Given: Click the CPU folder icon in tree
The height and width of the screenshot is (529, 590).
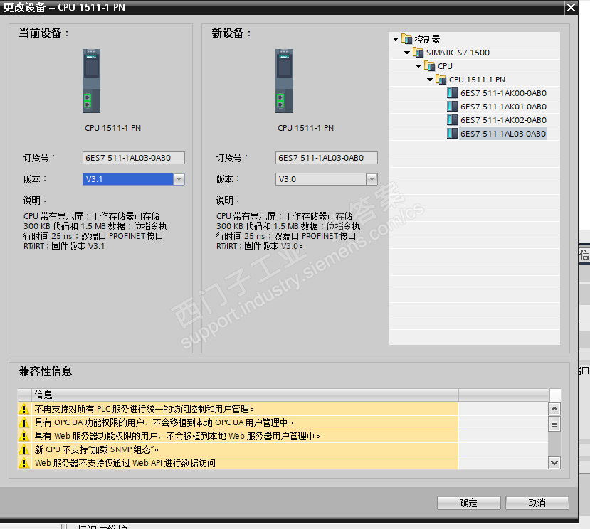Looking at the screenshot, I should pyautogui.click(x=430, y=66).
